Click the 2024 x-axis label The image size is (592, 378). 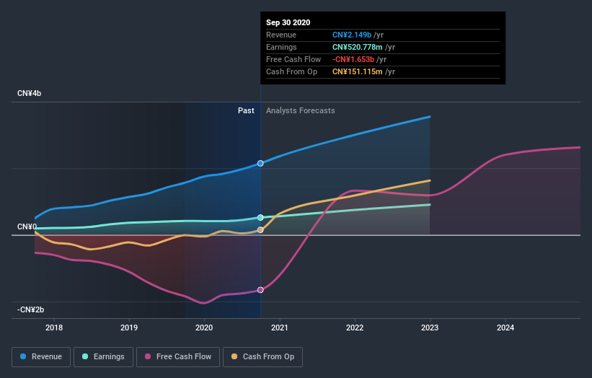pyautogui.click(x=505, y=328)
